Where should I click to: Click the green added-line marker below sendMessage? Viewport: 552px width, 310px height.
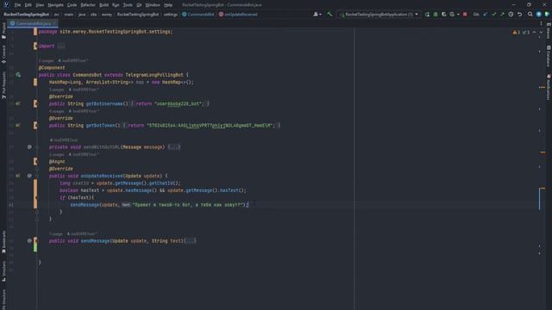tap(35, 248)
